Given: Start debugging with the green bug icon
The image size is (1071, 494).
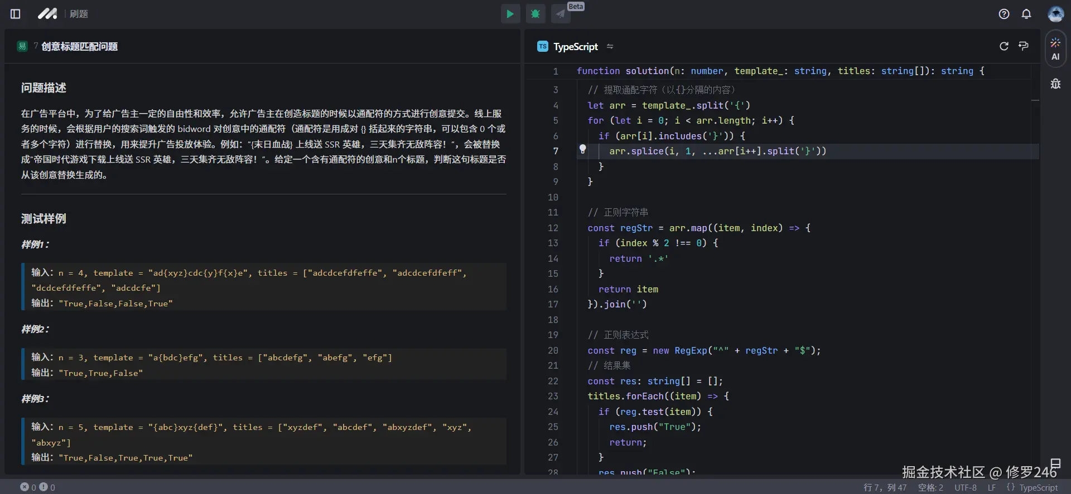Looking at the screenshot, I should (535, 14).
